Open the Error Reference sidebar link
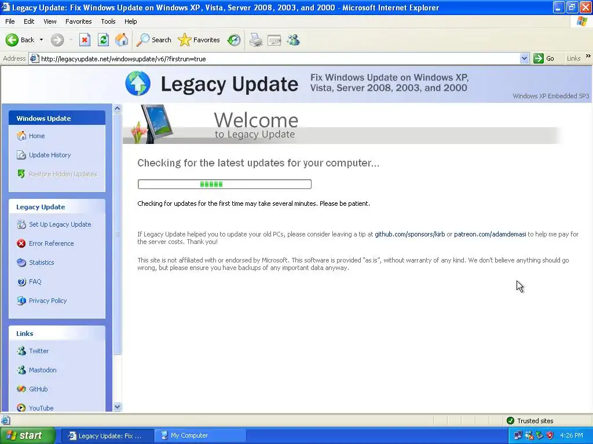The width and height of the screenshot is (593, 444). [x=52, y=243]
